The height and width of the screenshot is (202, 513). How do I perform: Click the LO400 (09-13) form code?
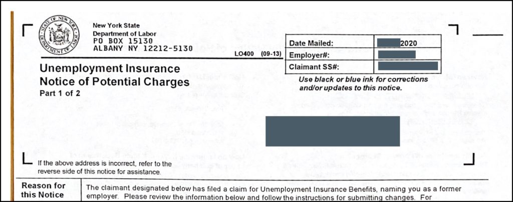[254, 53]
